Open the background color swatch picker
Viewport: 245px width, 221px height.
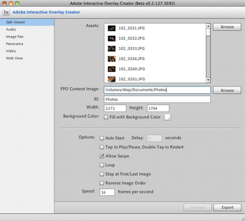point(167,117)
